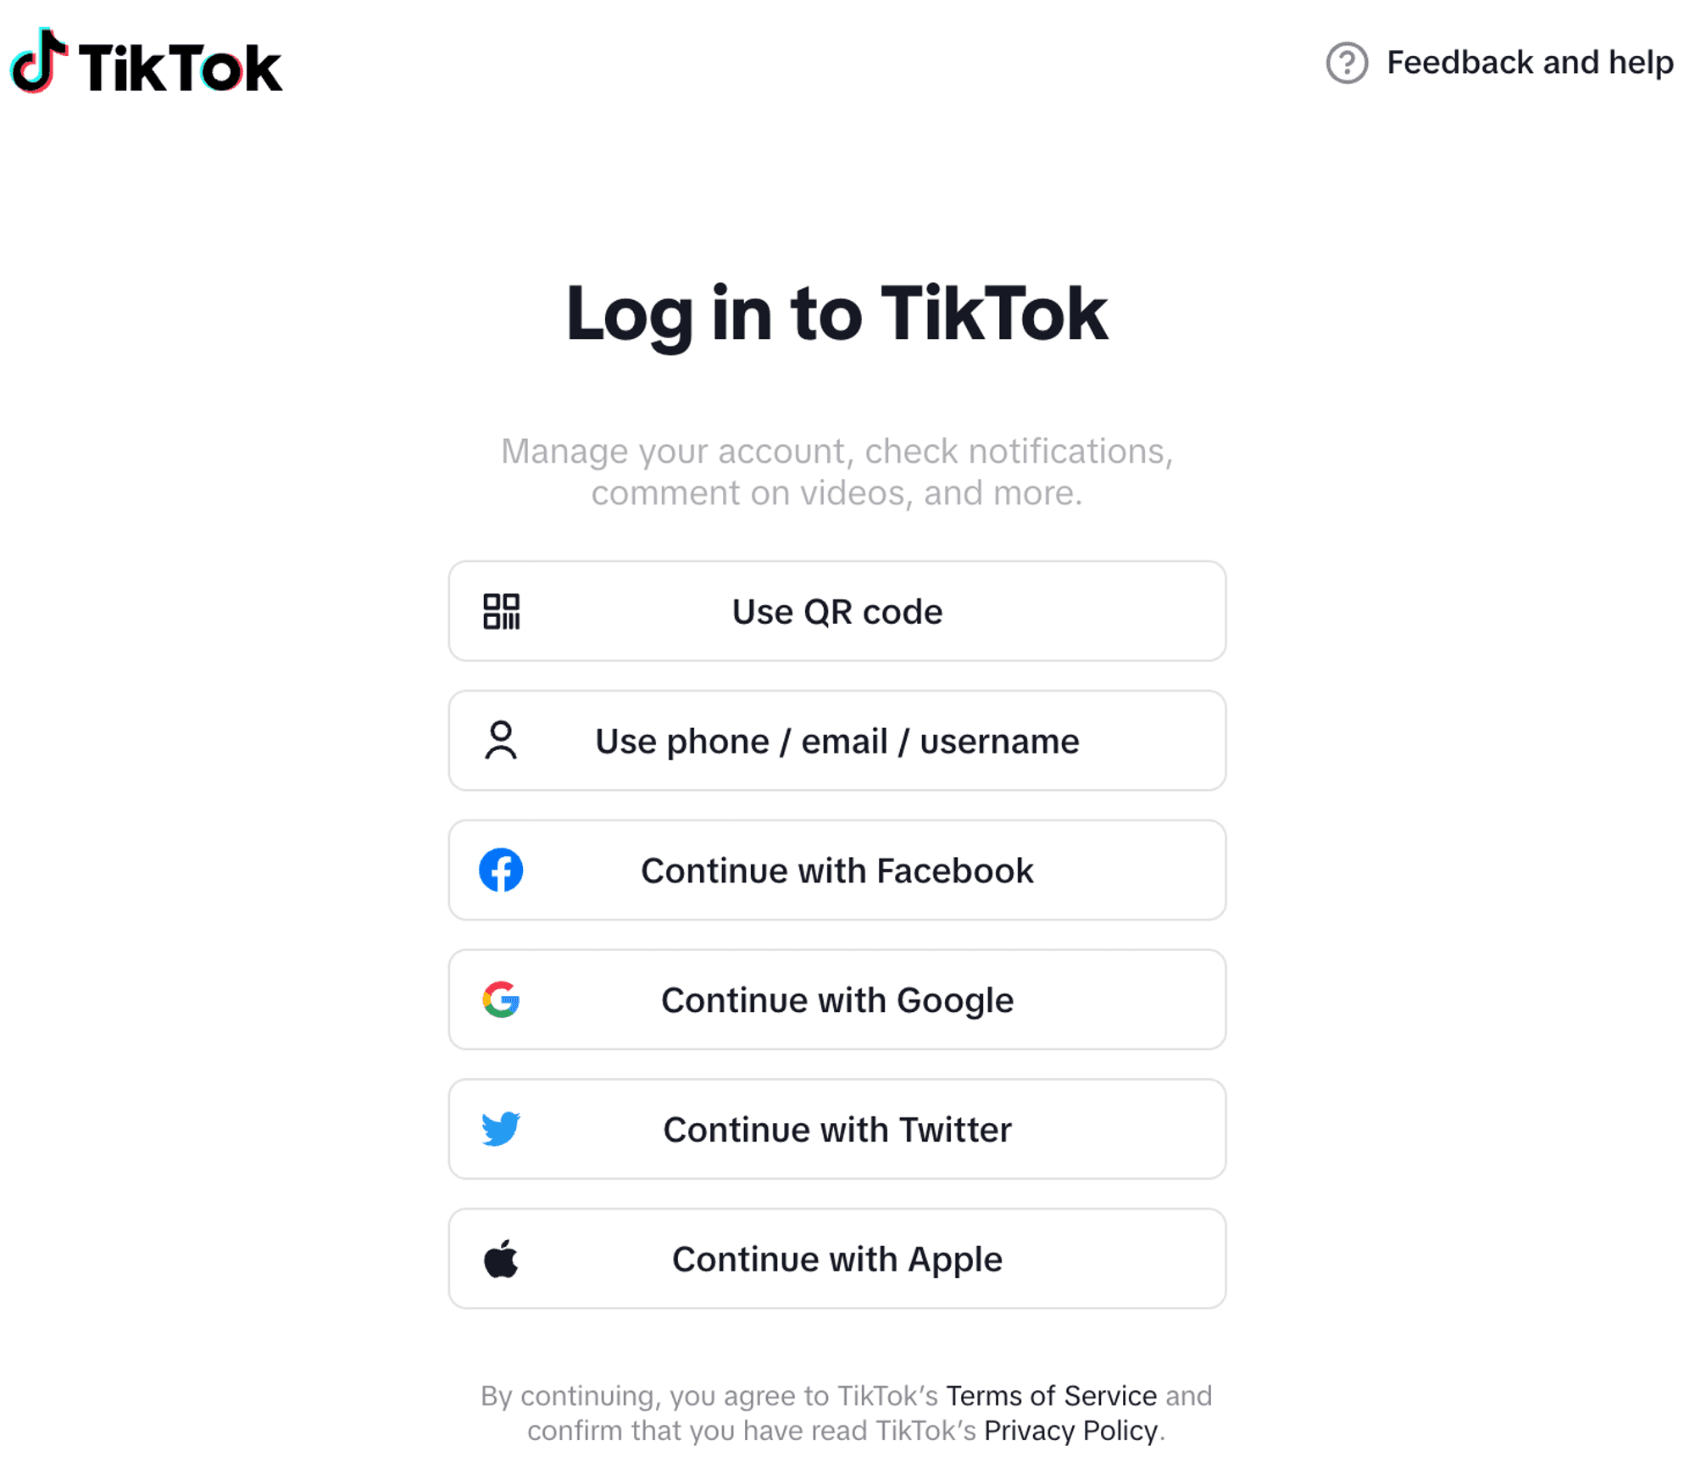
Task: Click 'Use phone / email / username' button
Action: pos(839,741)
